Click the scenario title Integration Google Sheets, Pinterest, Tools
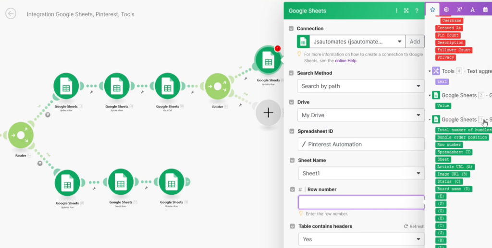The height and width of the screenshot is (248, 492). [81, 14]
